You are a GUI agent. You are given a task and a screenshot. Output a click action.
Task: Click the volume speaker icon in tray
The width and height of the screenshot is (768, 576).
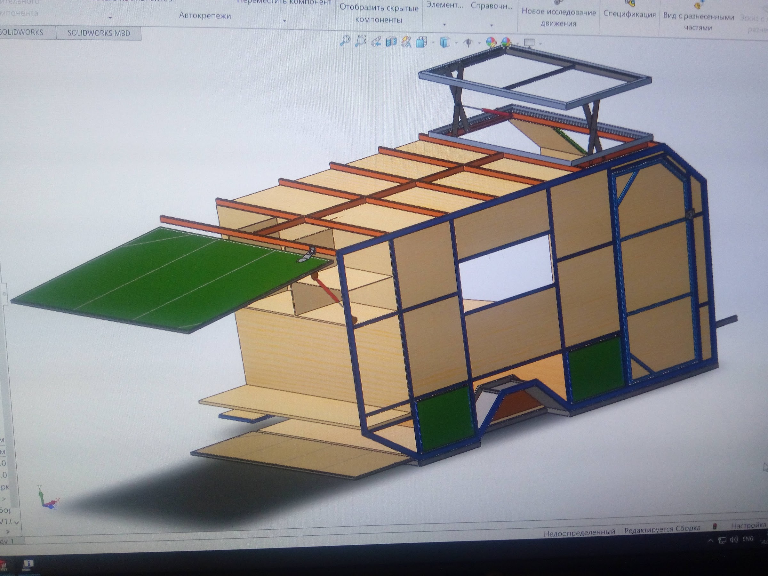click(734, 540)
